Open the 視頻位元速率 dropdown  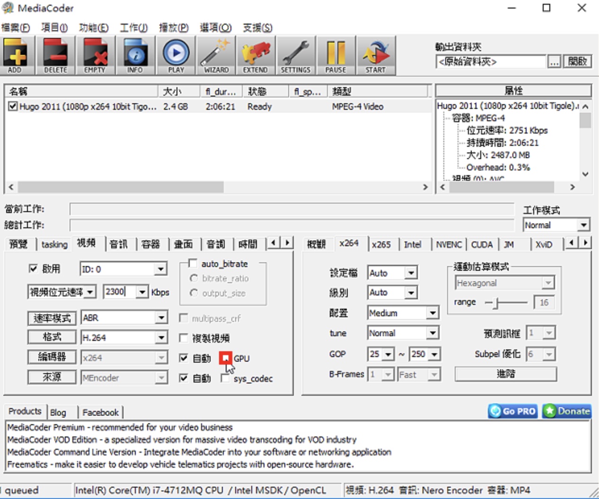pos(91,292)
